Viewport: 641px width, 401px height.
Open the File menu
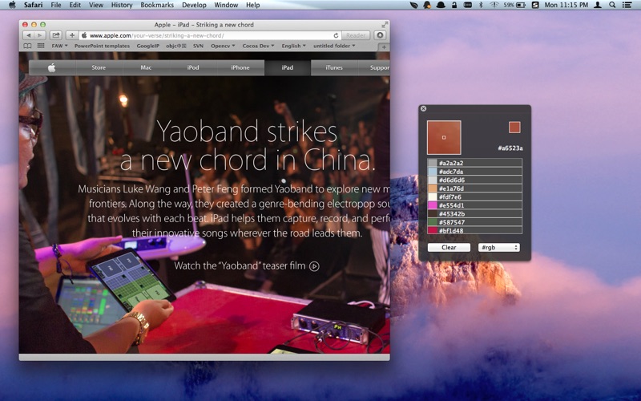pos(56,5)
